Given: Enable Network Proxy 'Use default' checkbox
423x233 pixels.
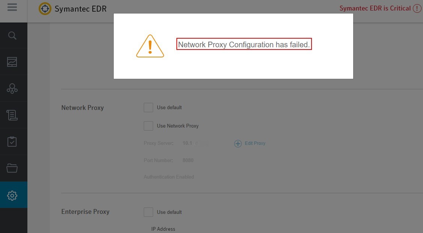Looking at the screenshot, I should click(148, 107).
